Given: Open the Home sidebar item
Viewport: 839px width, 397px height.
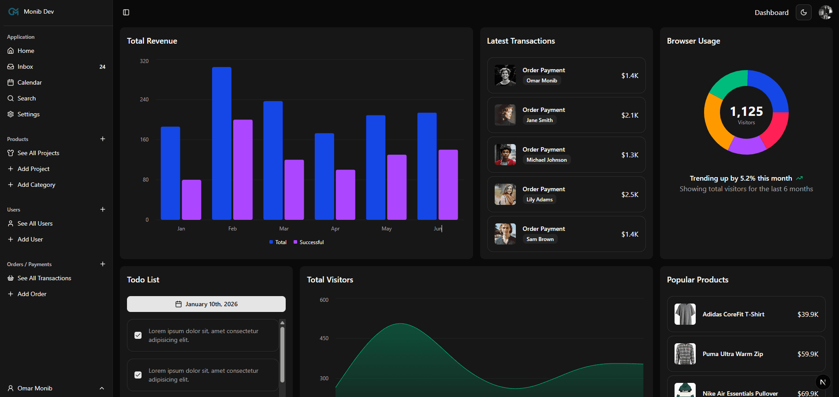Looking at the screenshot, I should (56, 51).
